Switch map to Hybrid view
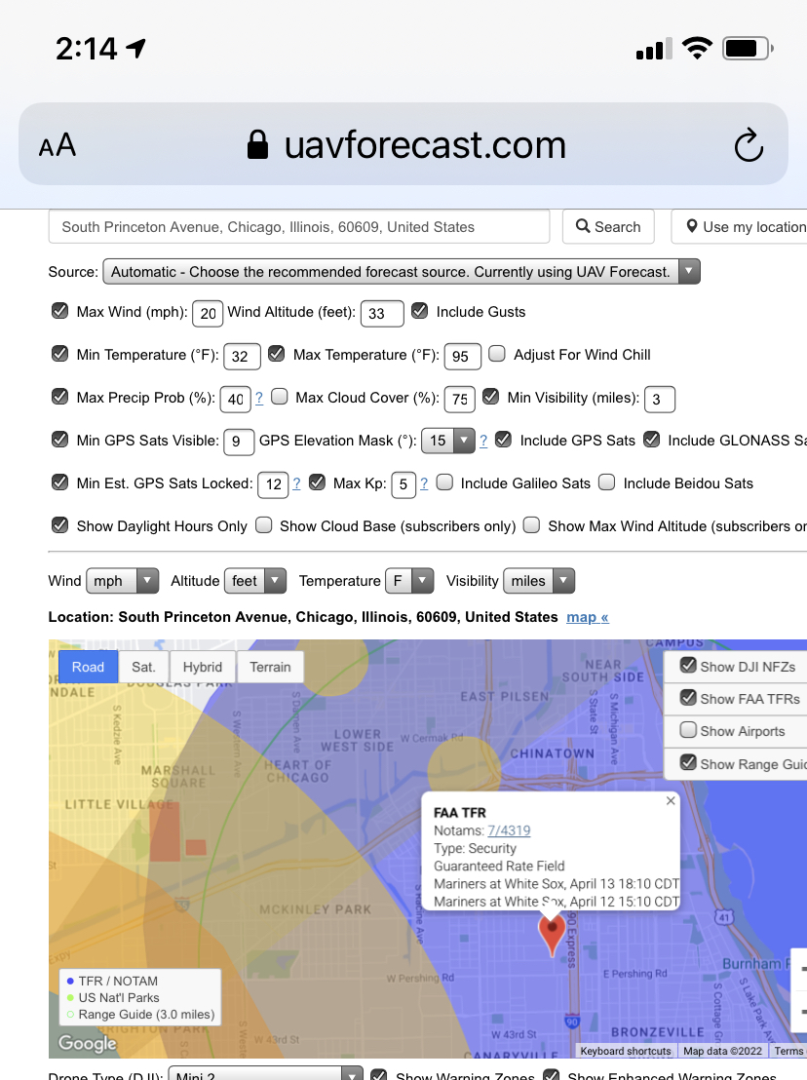This screenshot has width=807, height=1080. click(203, 667)
